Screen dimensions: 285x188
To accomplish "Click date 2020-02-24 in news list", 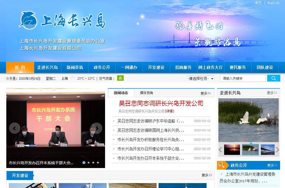I will (x=202, y=158).
